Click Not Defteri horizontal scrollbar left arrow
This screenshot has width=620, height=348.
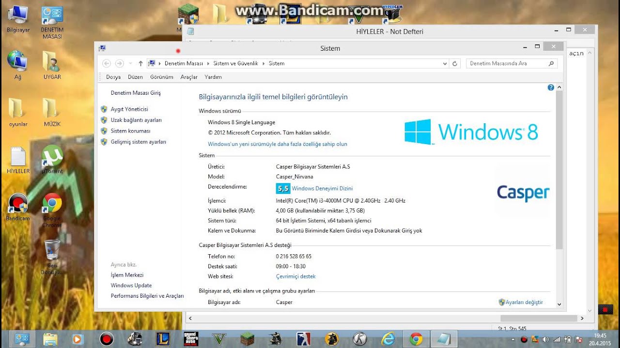(190, 319)
